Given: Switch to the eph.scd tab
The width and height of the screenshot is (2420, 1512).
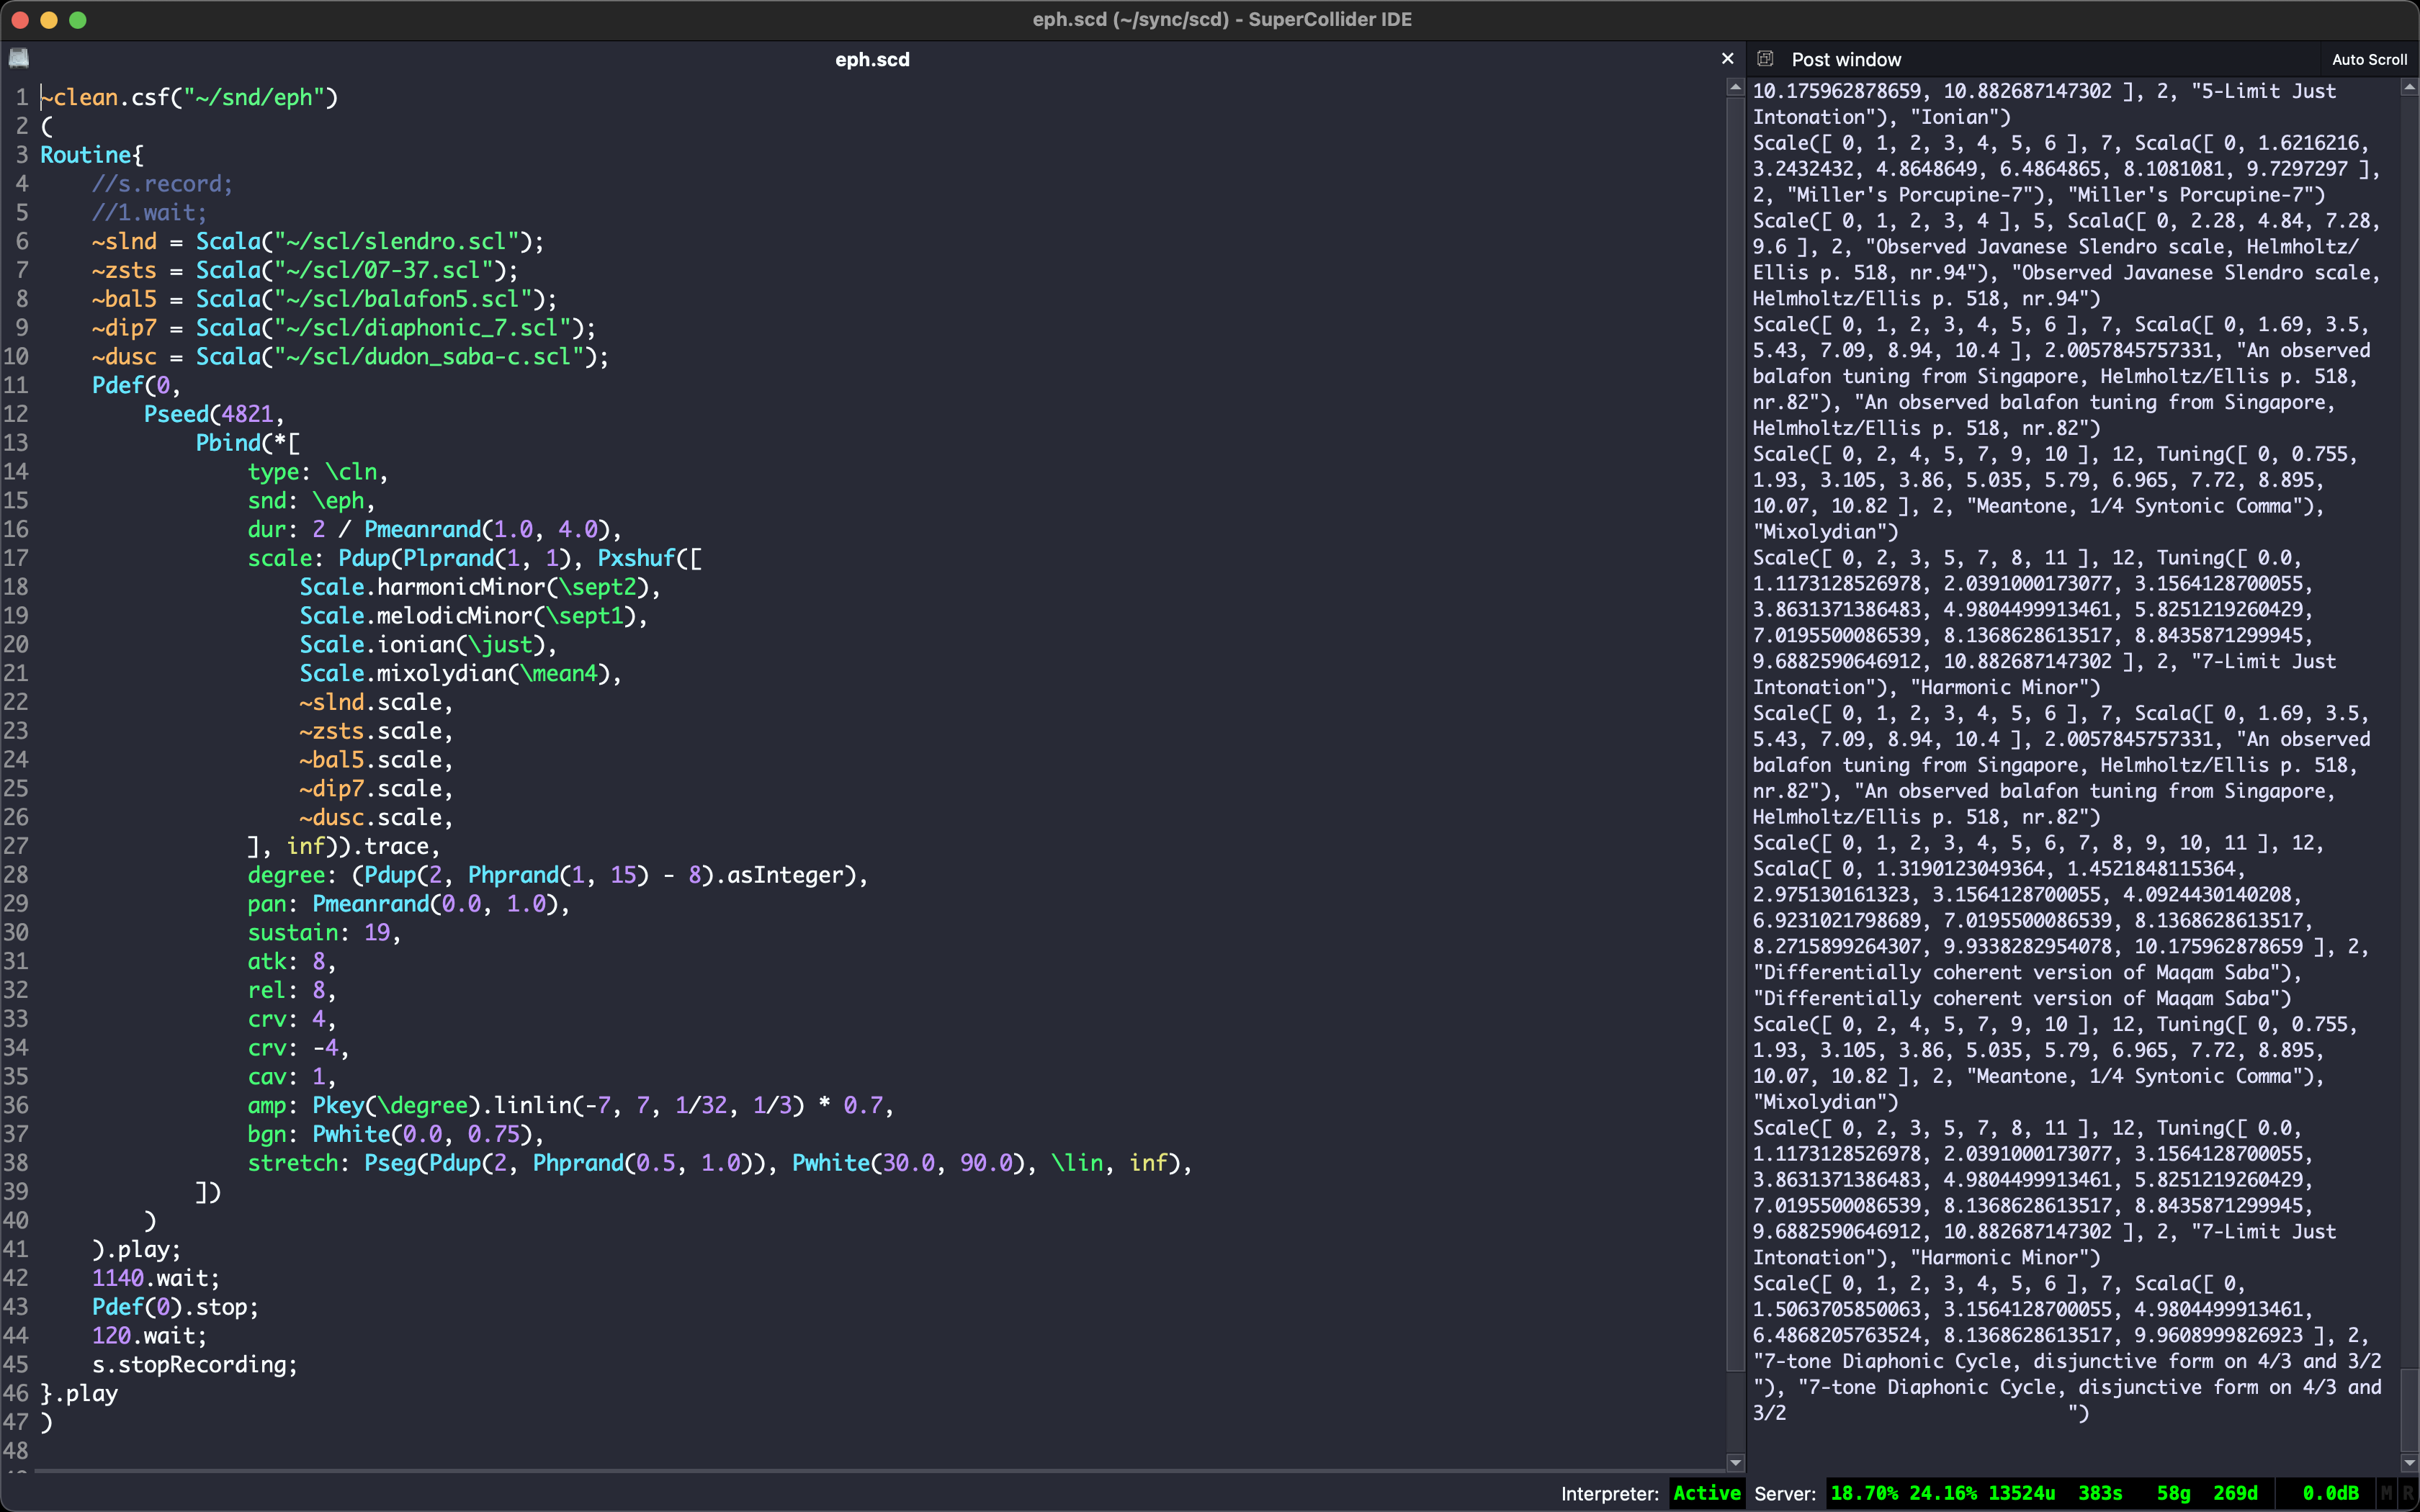Looking at the screenshot, I should (871, 59).
